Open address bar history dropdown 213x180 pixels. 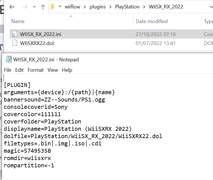click(211, 7)
